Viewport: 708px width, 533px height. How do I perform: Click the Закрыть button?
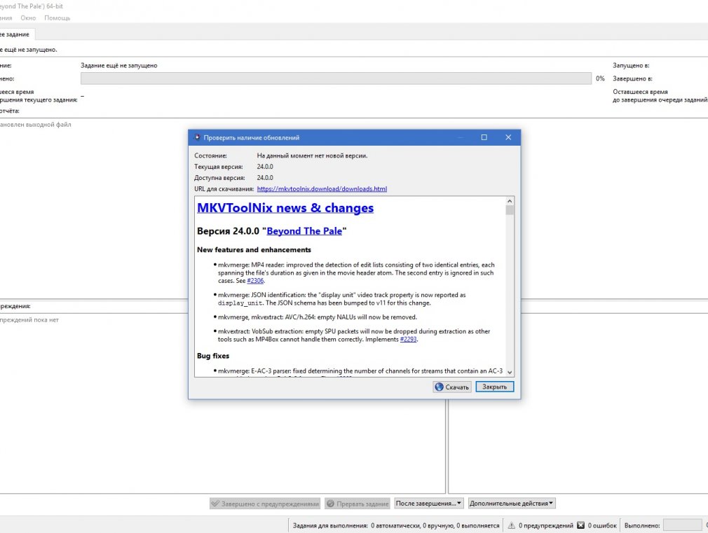pos(494,387)
